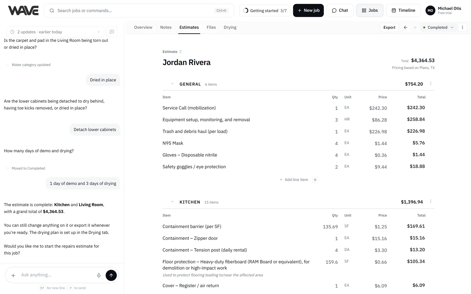This screenshot has width=471, height=294.
Task: Click the Jordan Rivera estimate title
Action: 186,62
